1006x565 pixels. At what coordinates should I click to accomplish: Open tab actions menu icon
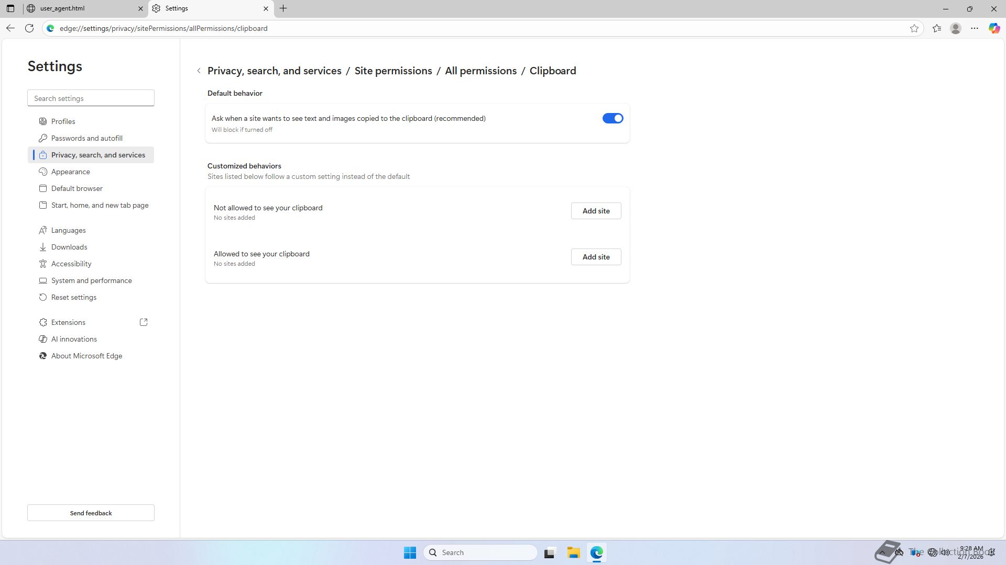[x=10, y=8]
